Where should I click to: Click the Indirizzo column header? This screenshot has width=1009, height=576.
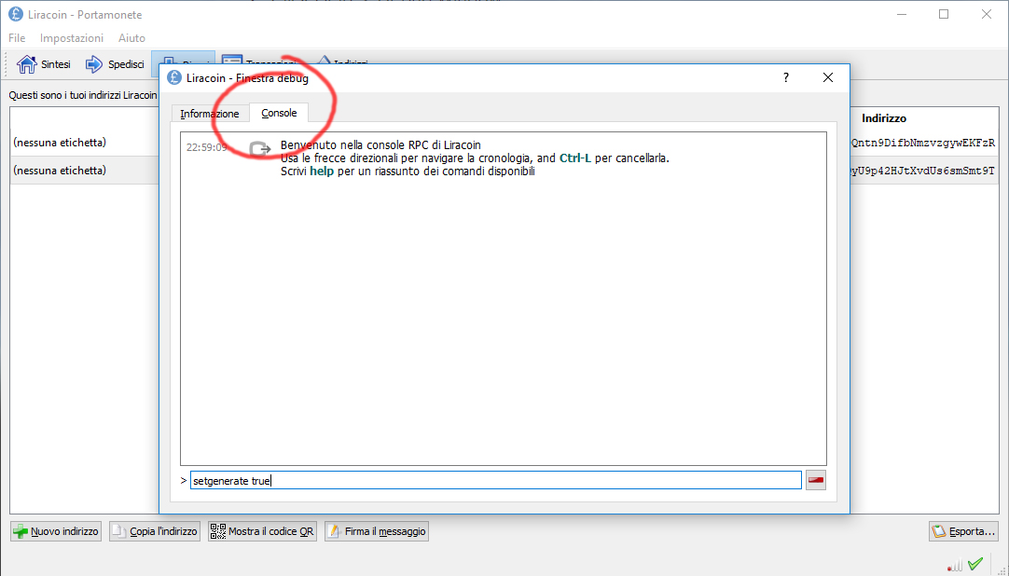point(884,118)
